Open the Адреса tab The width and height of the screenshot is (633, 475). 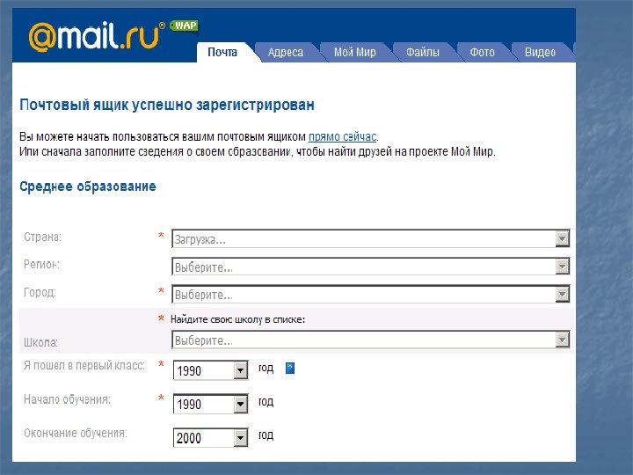pyautogui.click(x=286, y=52)
